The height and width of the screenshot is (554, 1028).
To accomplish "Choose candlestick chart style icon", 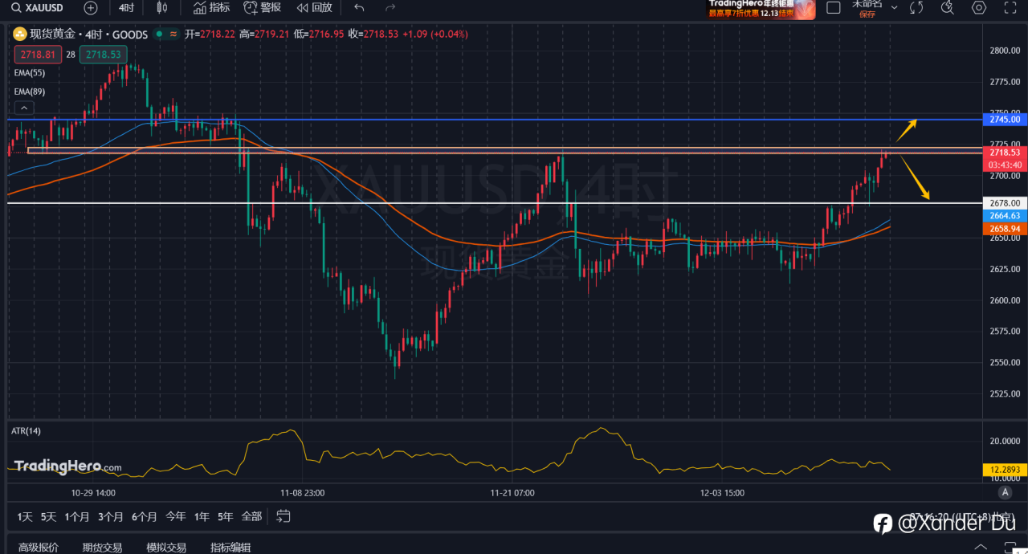I will [x=162, y=8].
